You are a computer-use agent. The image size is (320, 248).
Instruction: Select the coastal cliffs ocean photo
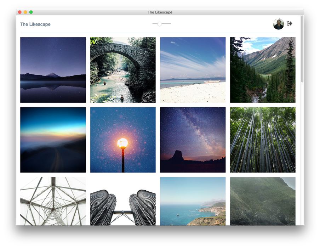[193, 201]
